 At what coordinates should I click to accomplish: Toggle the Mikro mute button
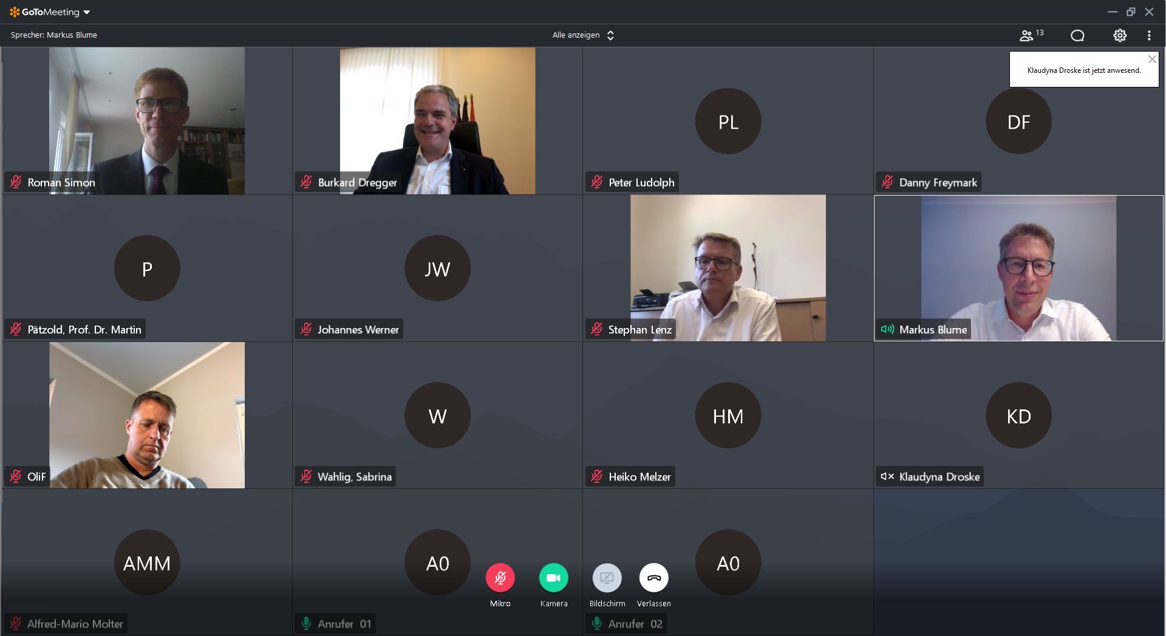pos(500,578)
